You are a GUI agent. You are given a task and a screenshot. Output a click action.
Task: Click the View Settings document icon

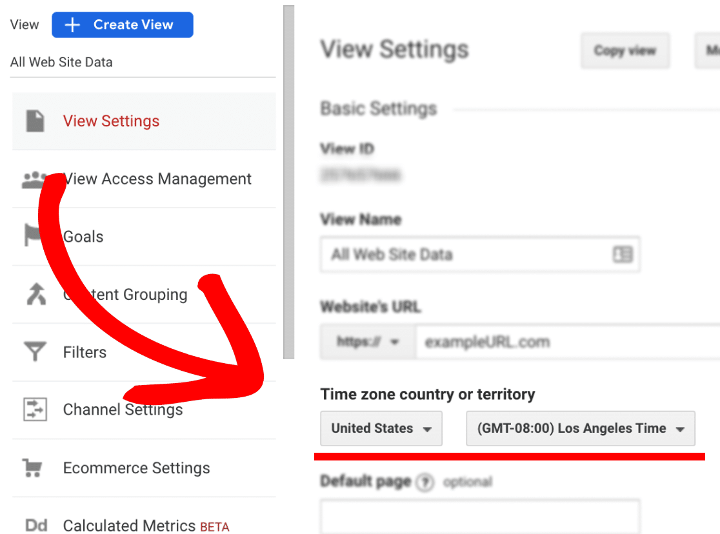pos(35,121)
